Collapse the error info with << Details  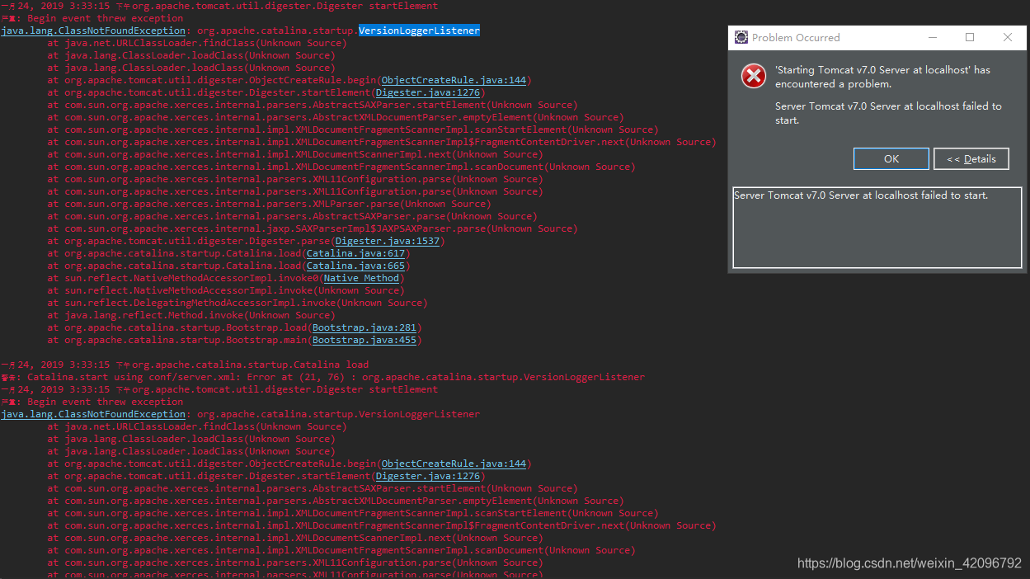coord(971,159)
